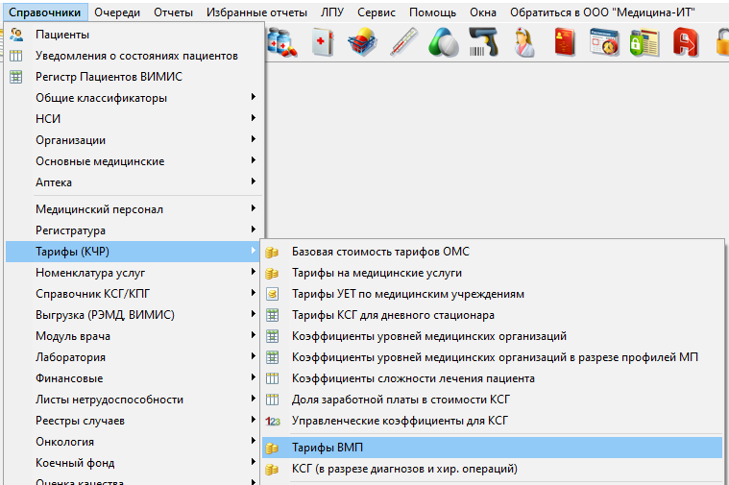Click Пациенты in the Справочники menu
The image size is (729, 485).
click(62, 35)
